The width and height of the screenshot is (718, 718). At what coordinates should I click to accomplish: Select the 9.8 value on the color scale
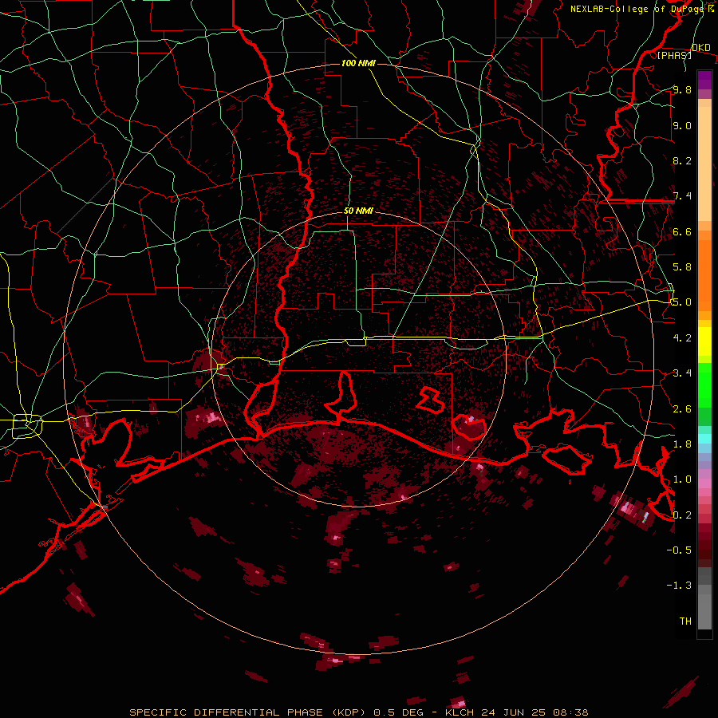[682, 90]
